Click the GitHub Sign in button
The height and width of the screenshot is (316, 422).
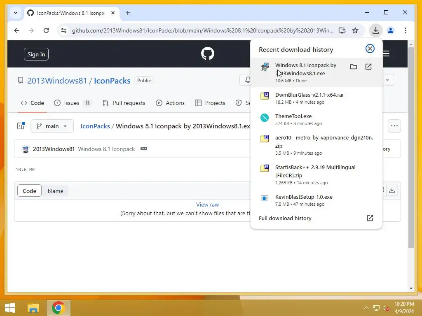tap(36, 54)
